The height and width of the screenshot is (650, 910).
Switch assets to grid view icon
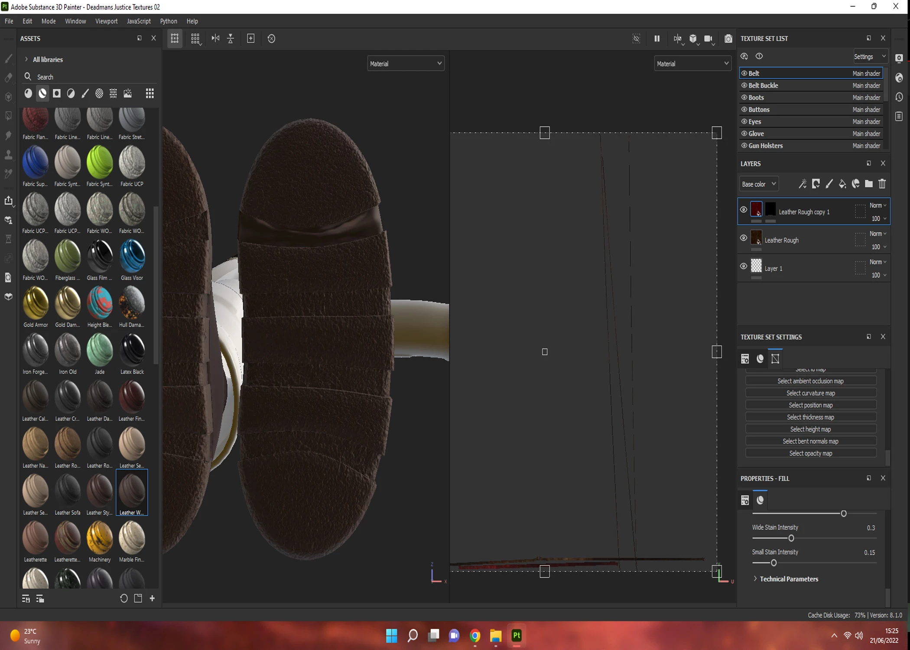click(x=149, y=94)
